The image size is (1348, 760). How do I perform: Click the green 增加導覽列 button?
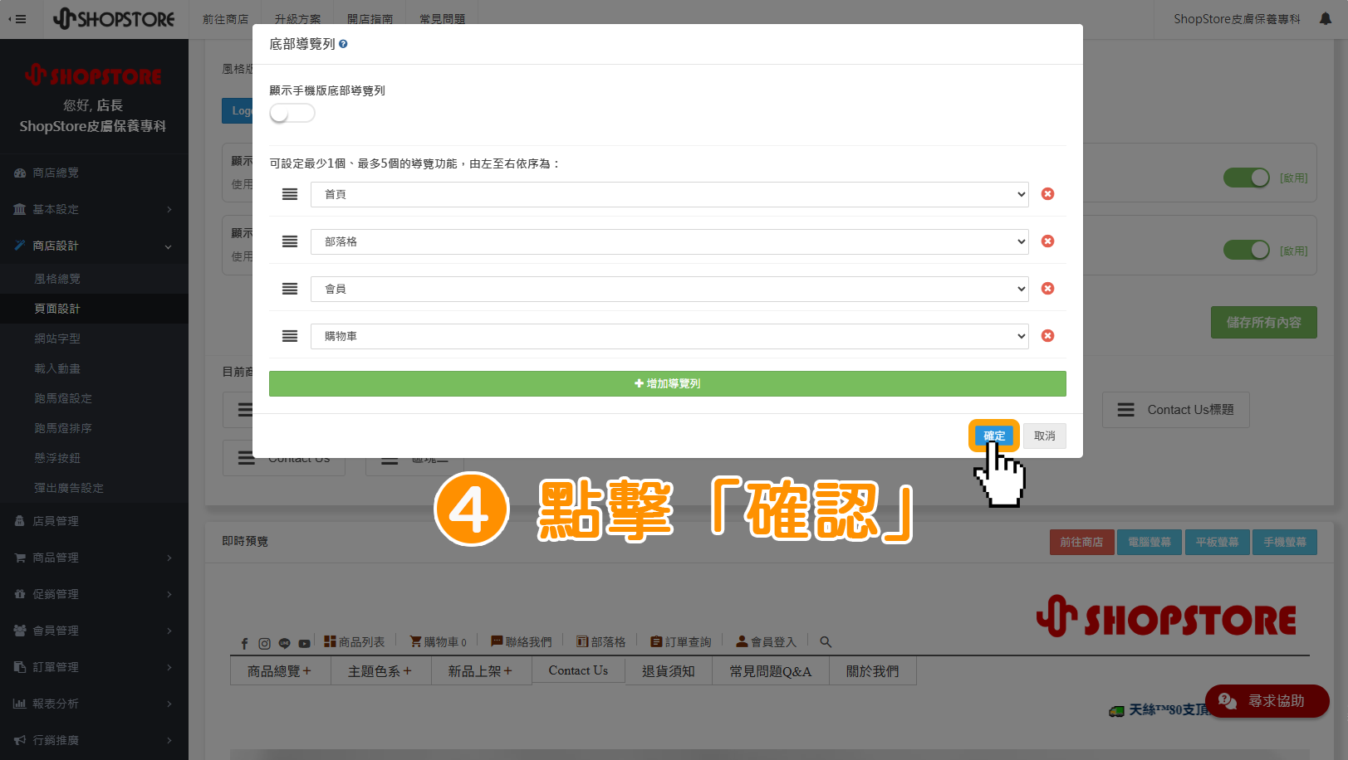667,383
